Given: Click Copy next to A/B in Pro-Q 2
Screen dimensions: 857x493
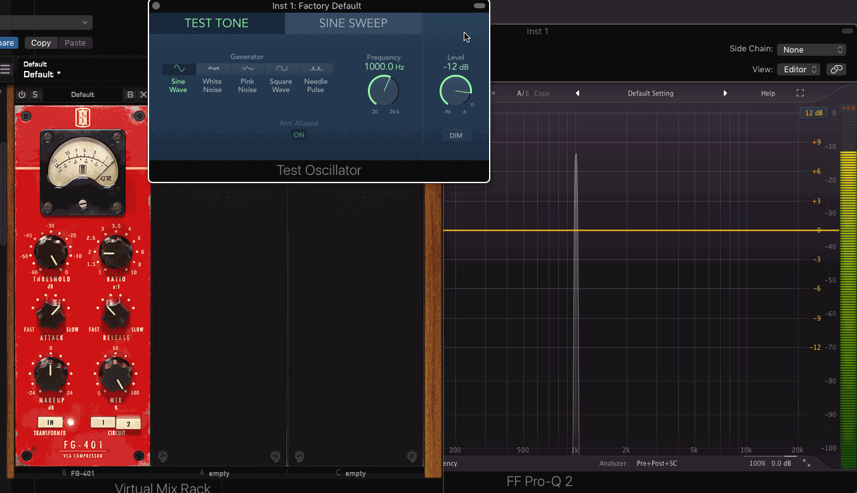Looking at the screenshot, I should 542,93.
